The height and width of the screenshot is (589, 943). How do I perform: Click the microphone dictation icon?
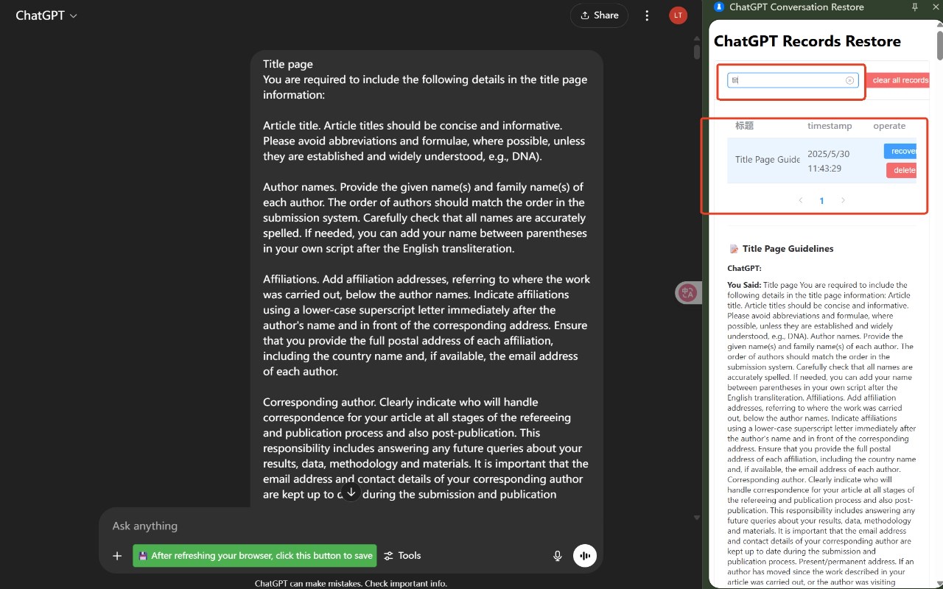(558, 556)
